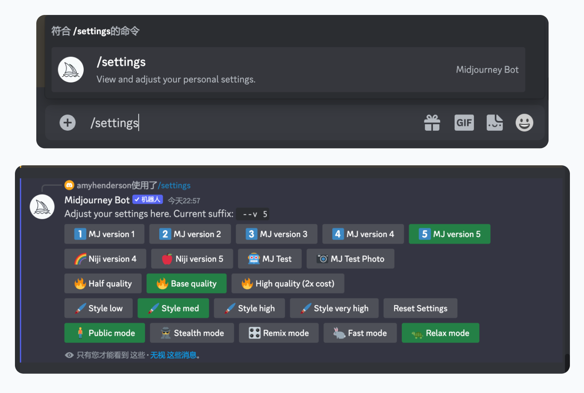The image size is (584, 393).
Task: Select Niji version 5
Action: [192, 259]
